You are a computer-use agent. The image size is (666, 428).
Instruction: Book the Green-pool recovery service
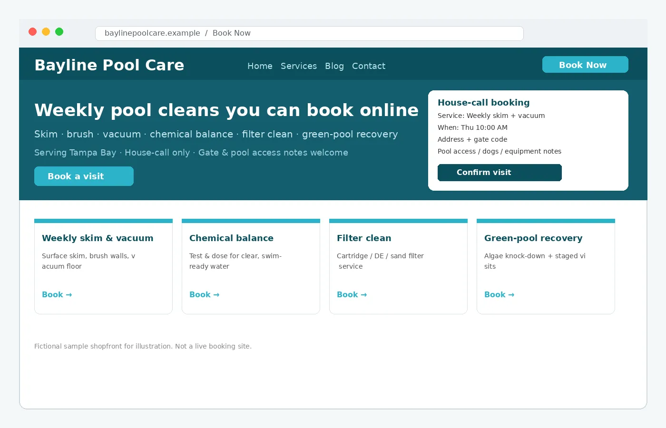(499, 295)
